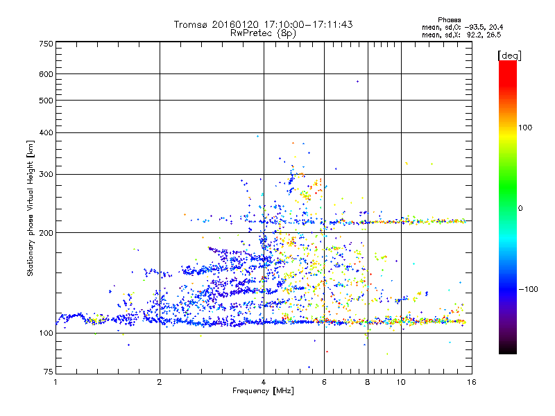Click the isolated cyan data point just below 400 km
This screenshot has width=555, height=416.
[x=257, y=136]
